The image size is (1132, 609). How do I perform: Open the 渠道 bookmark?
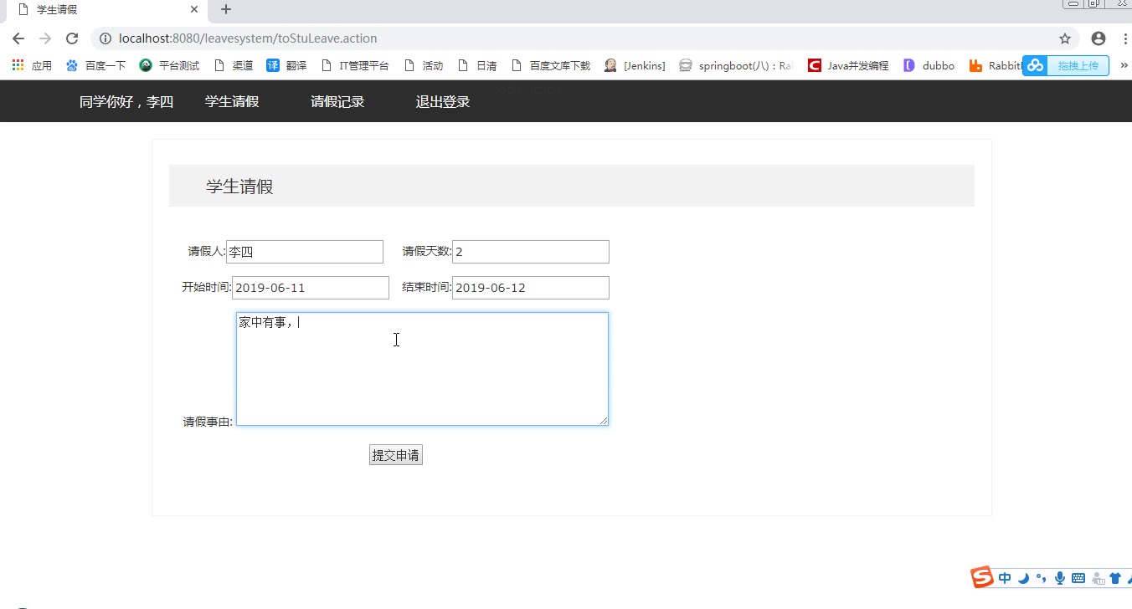click(x=234, y=65)
